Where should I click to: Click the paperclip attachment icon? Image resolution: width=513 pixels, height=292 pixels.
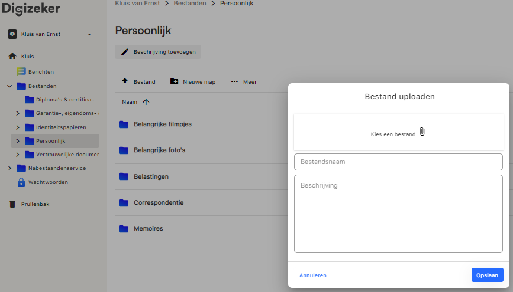point(422,132)
